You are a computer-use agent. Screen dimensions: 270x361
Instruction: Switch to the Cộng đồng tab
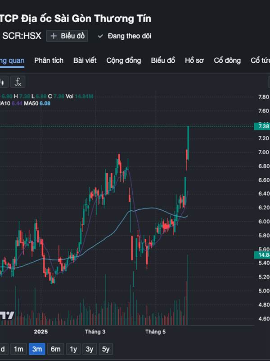[x=123, y=60]
